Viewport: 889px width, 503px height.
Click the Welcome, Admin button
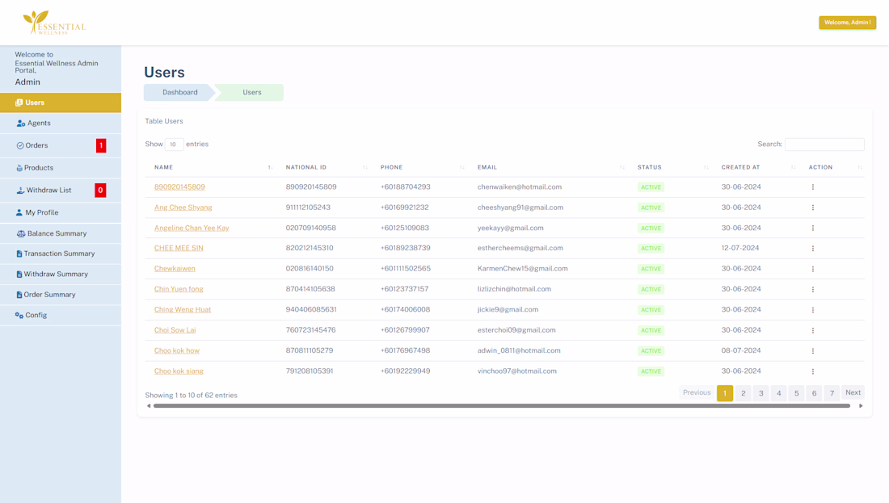tap(847, 23)
